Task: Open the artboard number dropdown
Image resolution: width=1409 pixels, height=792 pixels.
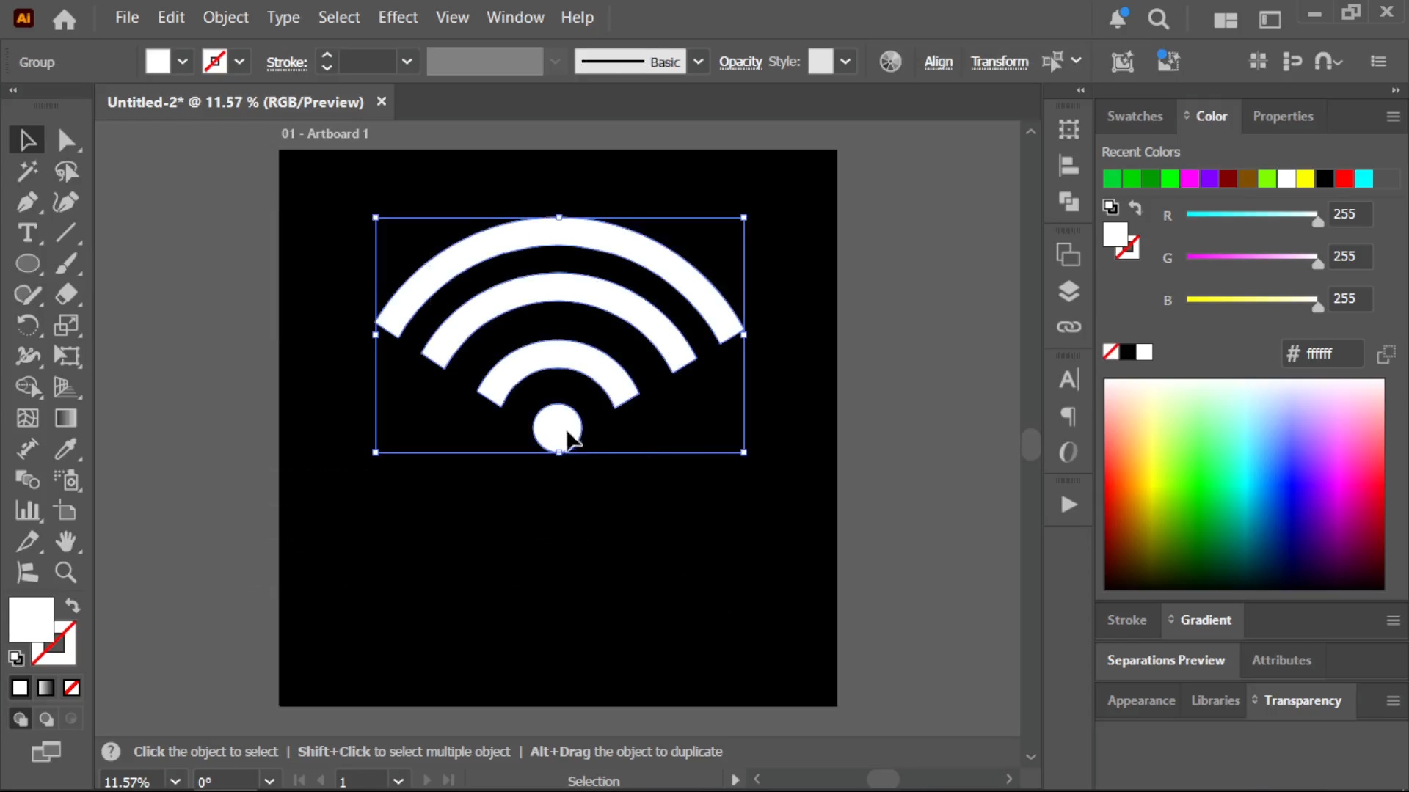Action: click(x=398, y=781)
